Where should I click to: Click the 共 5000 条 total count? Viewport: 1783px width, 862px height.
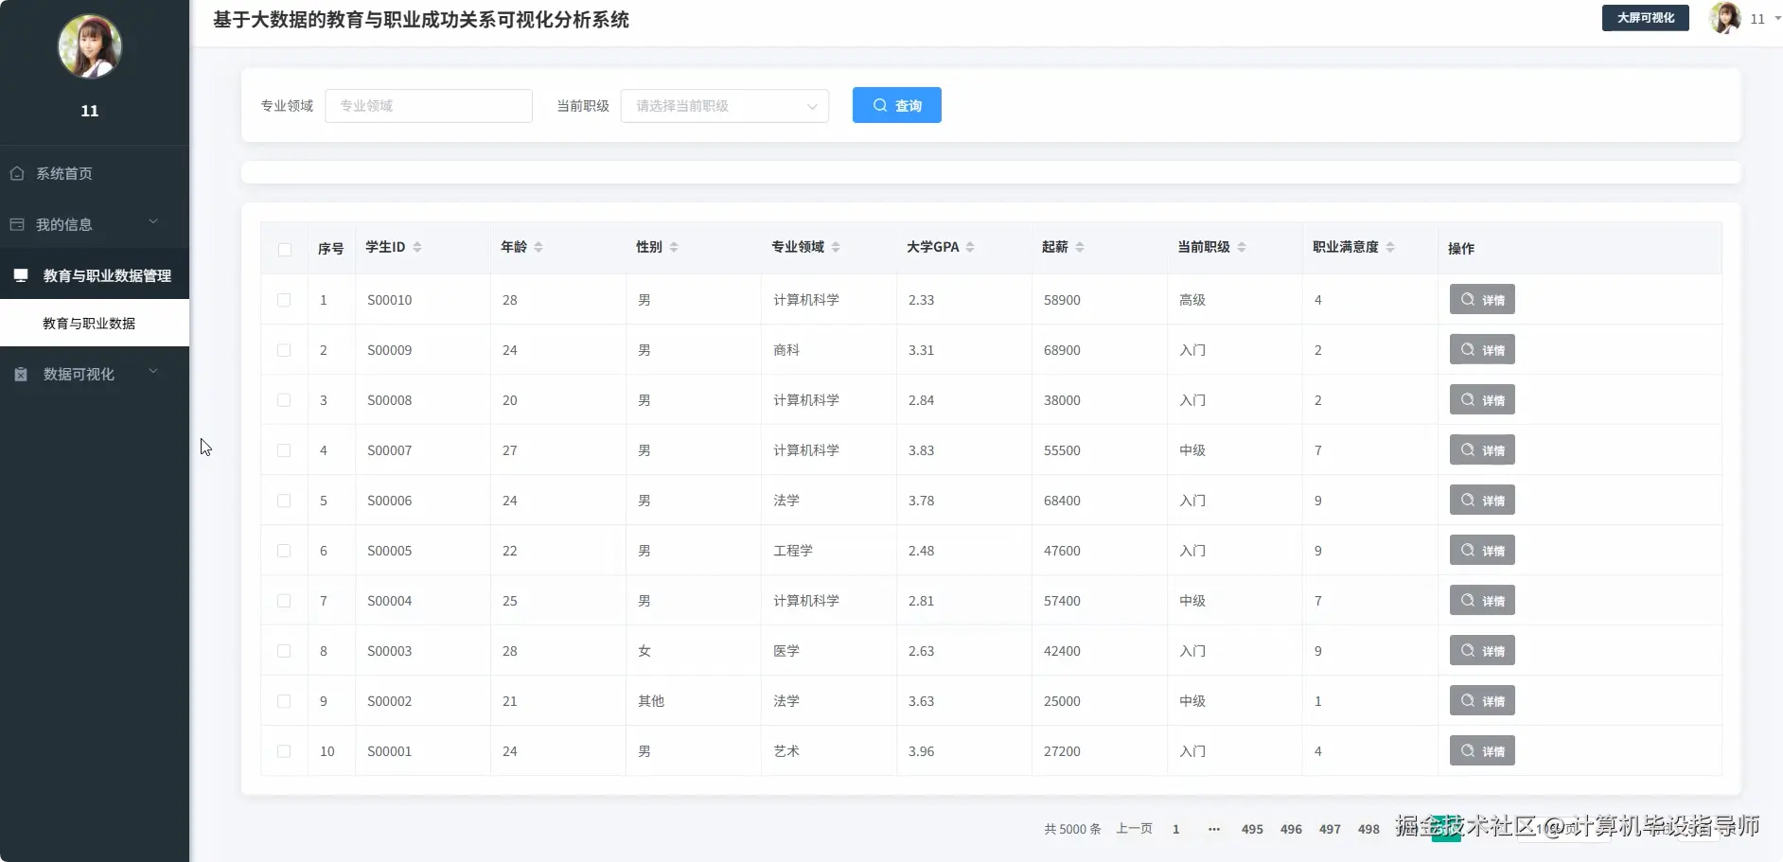pyautogui.click(x=1072, y=829)
